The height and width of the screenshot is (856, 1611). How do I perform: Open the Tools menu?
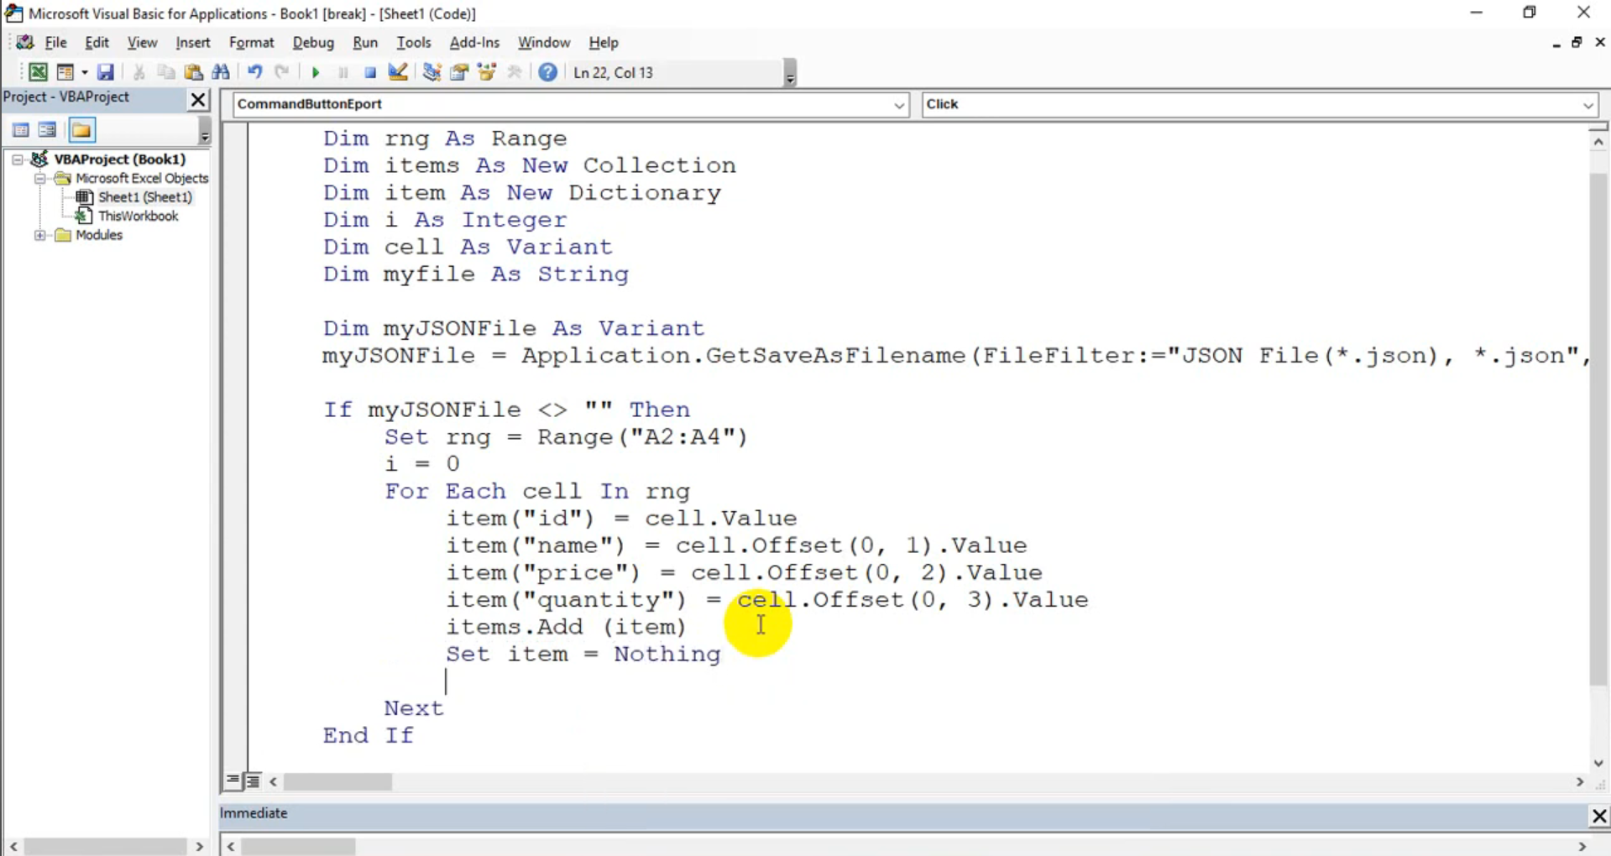tap(414, 43)
